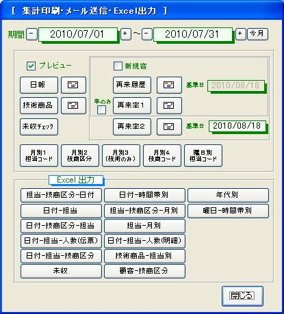The image size is (284, 314).
Task: Print the 月別1 担当コード report
Action: click(39, 156)
